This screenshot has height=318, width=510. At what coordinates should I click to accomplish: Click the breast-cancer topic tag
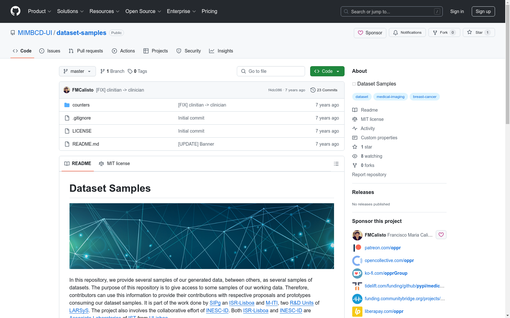click(x=425, y=97)
